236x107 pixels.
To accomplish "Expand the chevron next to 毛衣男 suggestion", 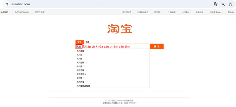I will (84, 66).
